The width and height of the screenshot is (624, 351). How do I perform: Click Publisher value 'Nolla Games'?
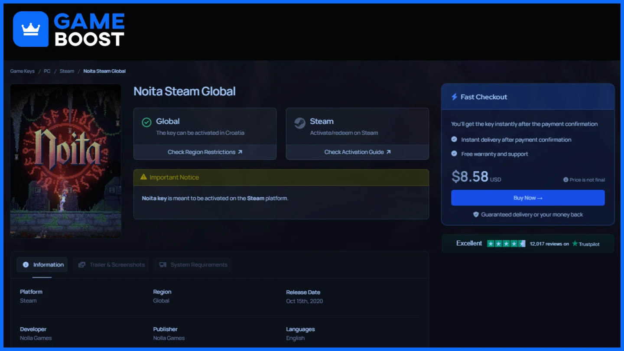(169, 338)
